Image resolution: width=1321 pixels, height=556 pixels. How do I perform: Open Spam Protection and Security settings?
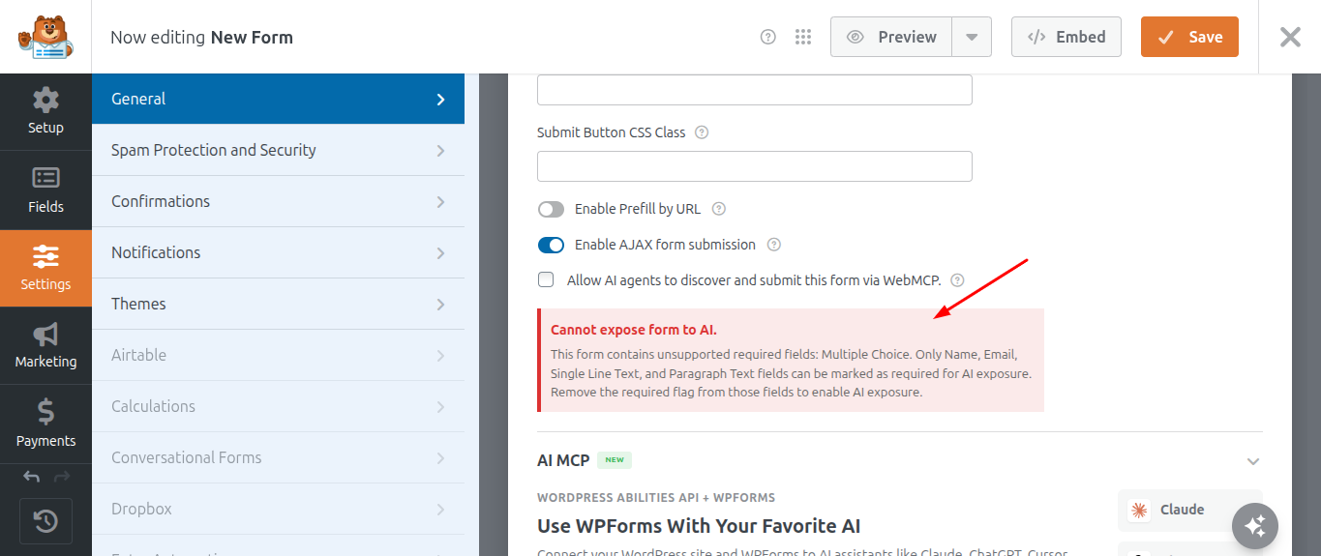278,150
